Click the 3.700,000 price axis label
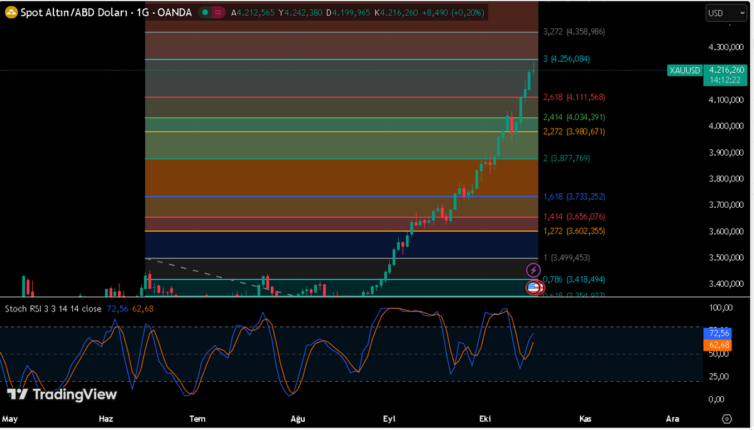The height and width of the screenshot is (430, 754). (x=727, y=205)
